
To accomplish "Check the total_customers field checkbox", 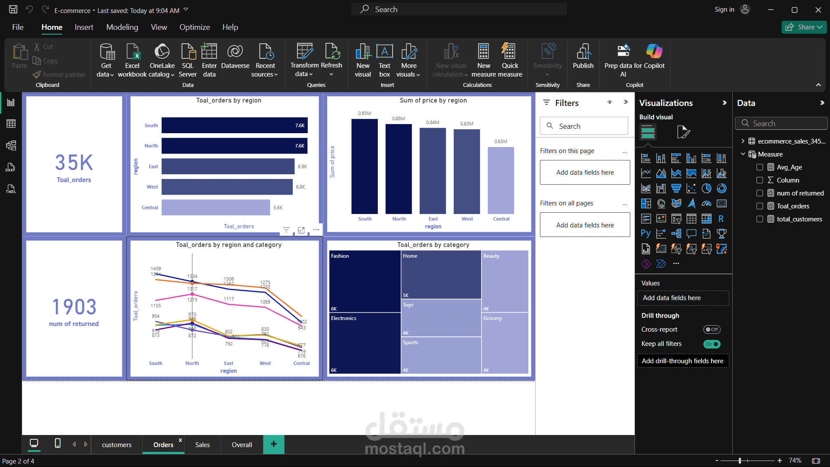I will pos(760,219).
